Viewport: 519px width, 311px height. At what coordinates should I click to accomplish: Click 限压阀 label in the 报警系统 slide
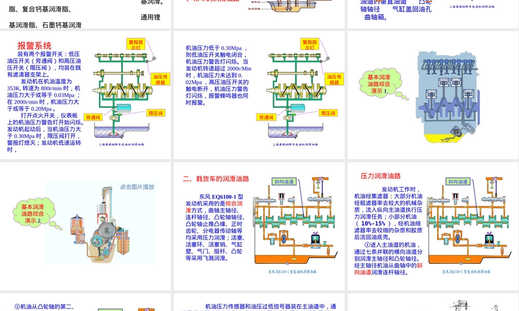156,113
